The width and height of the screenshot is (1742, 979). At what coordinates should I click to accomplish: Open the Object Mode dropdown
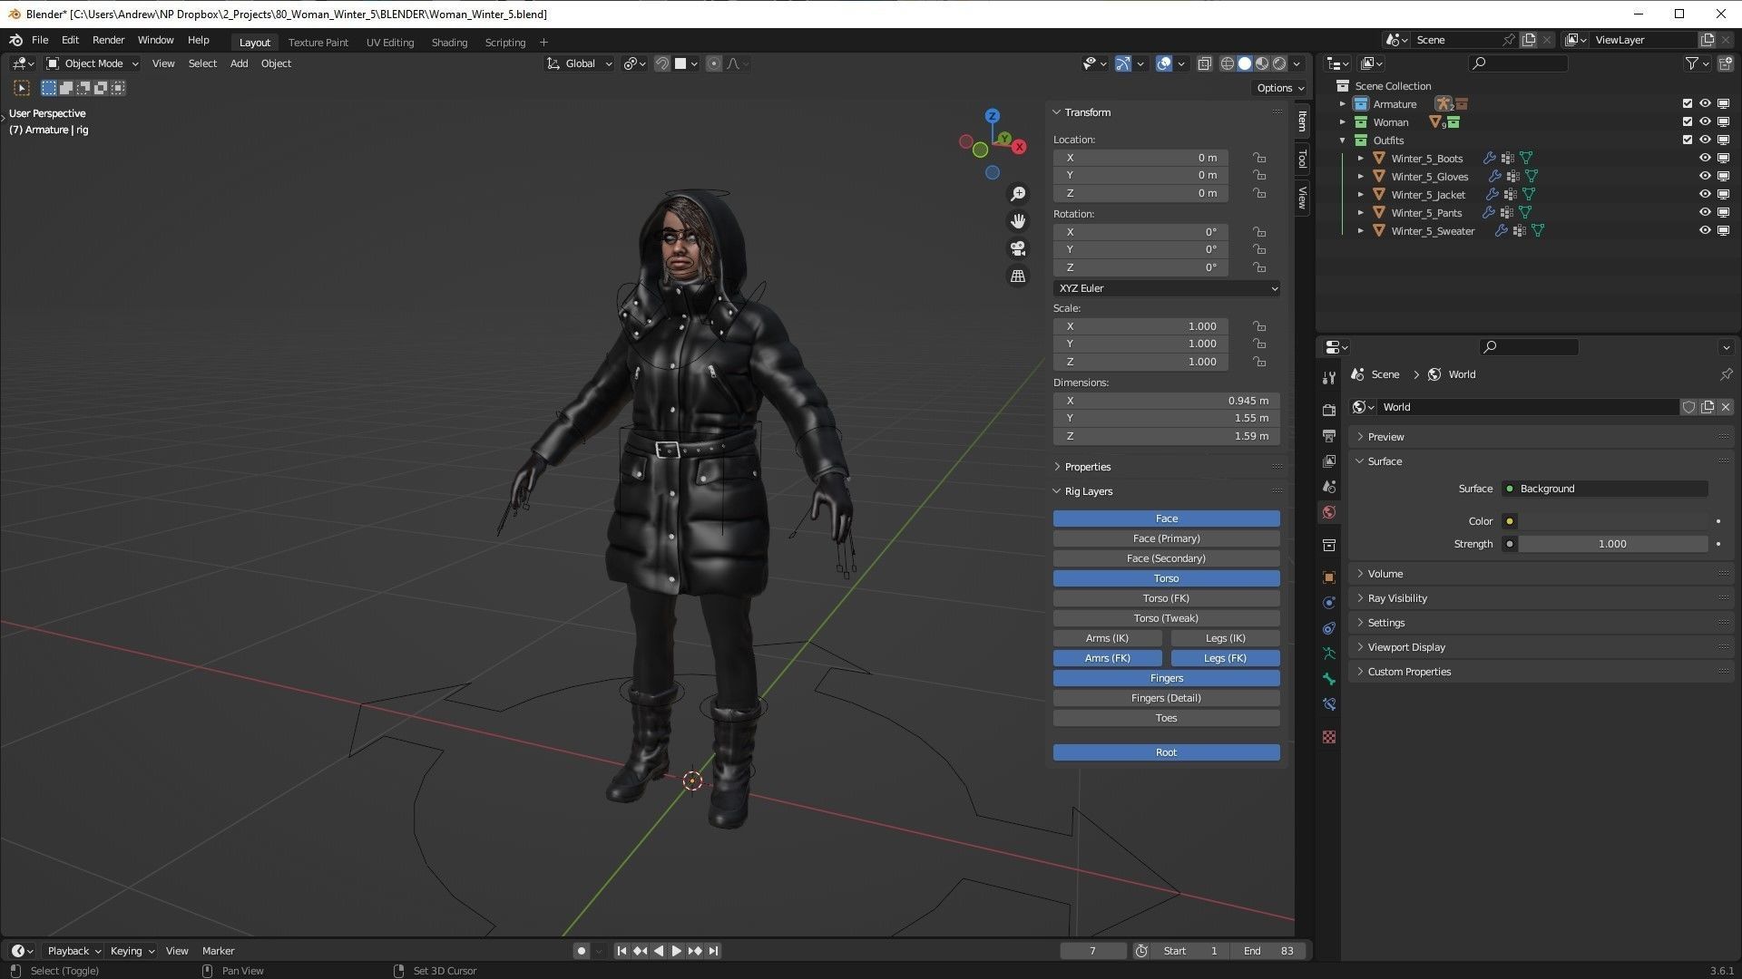tap(93, 63)
